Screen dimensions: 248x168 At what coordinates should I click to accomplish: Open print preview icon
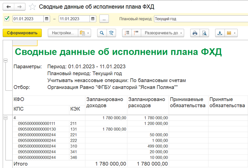tap(204, 33)
